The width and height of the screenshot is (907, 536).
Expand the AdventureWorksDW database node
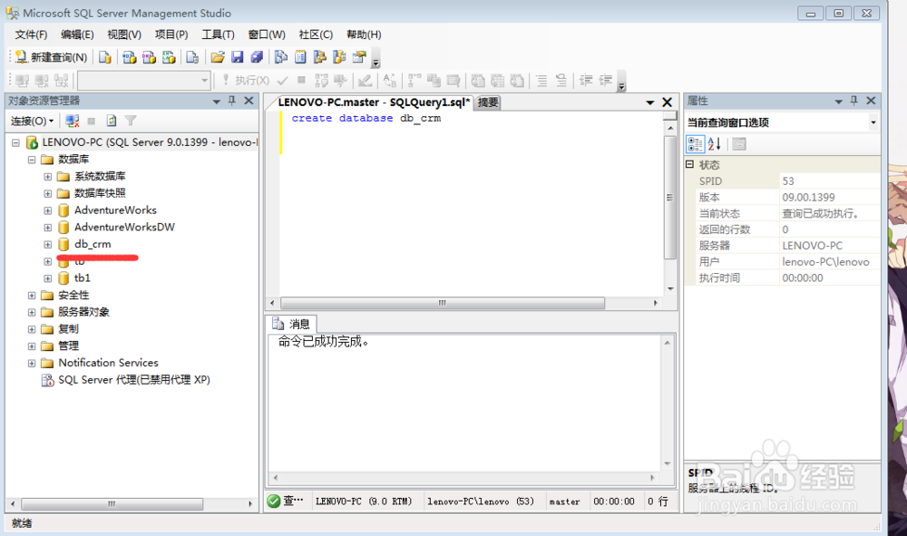pos(48,228)
